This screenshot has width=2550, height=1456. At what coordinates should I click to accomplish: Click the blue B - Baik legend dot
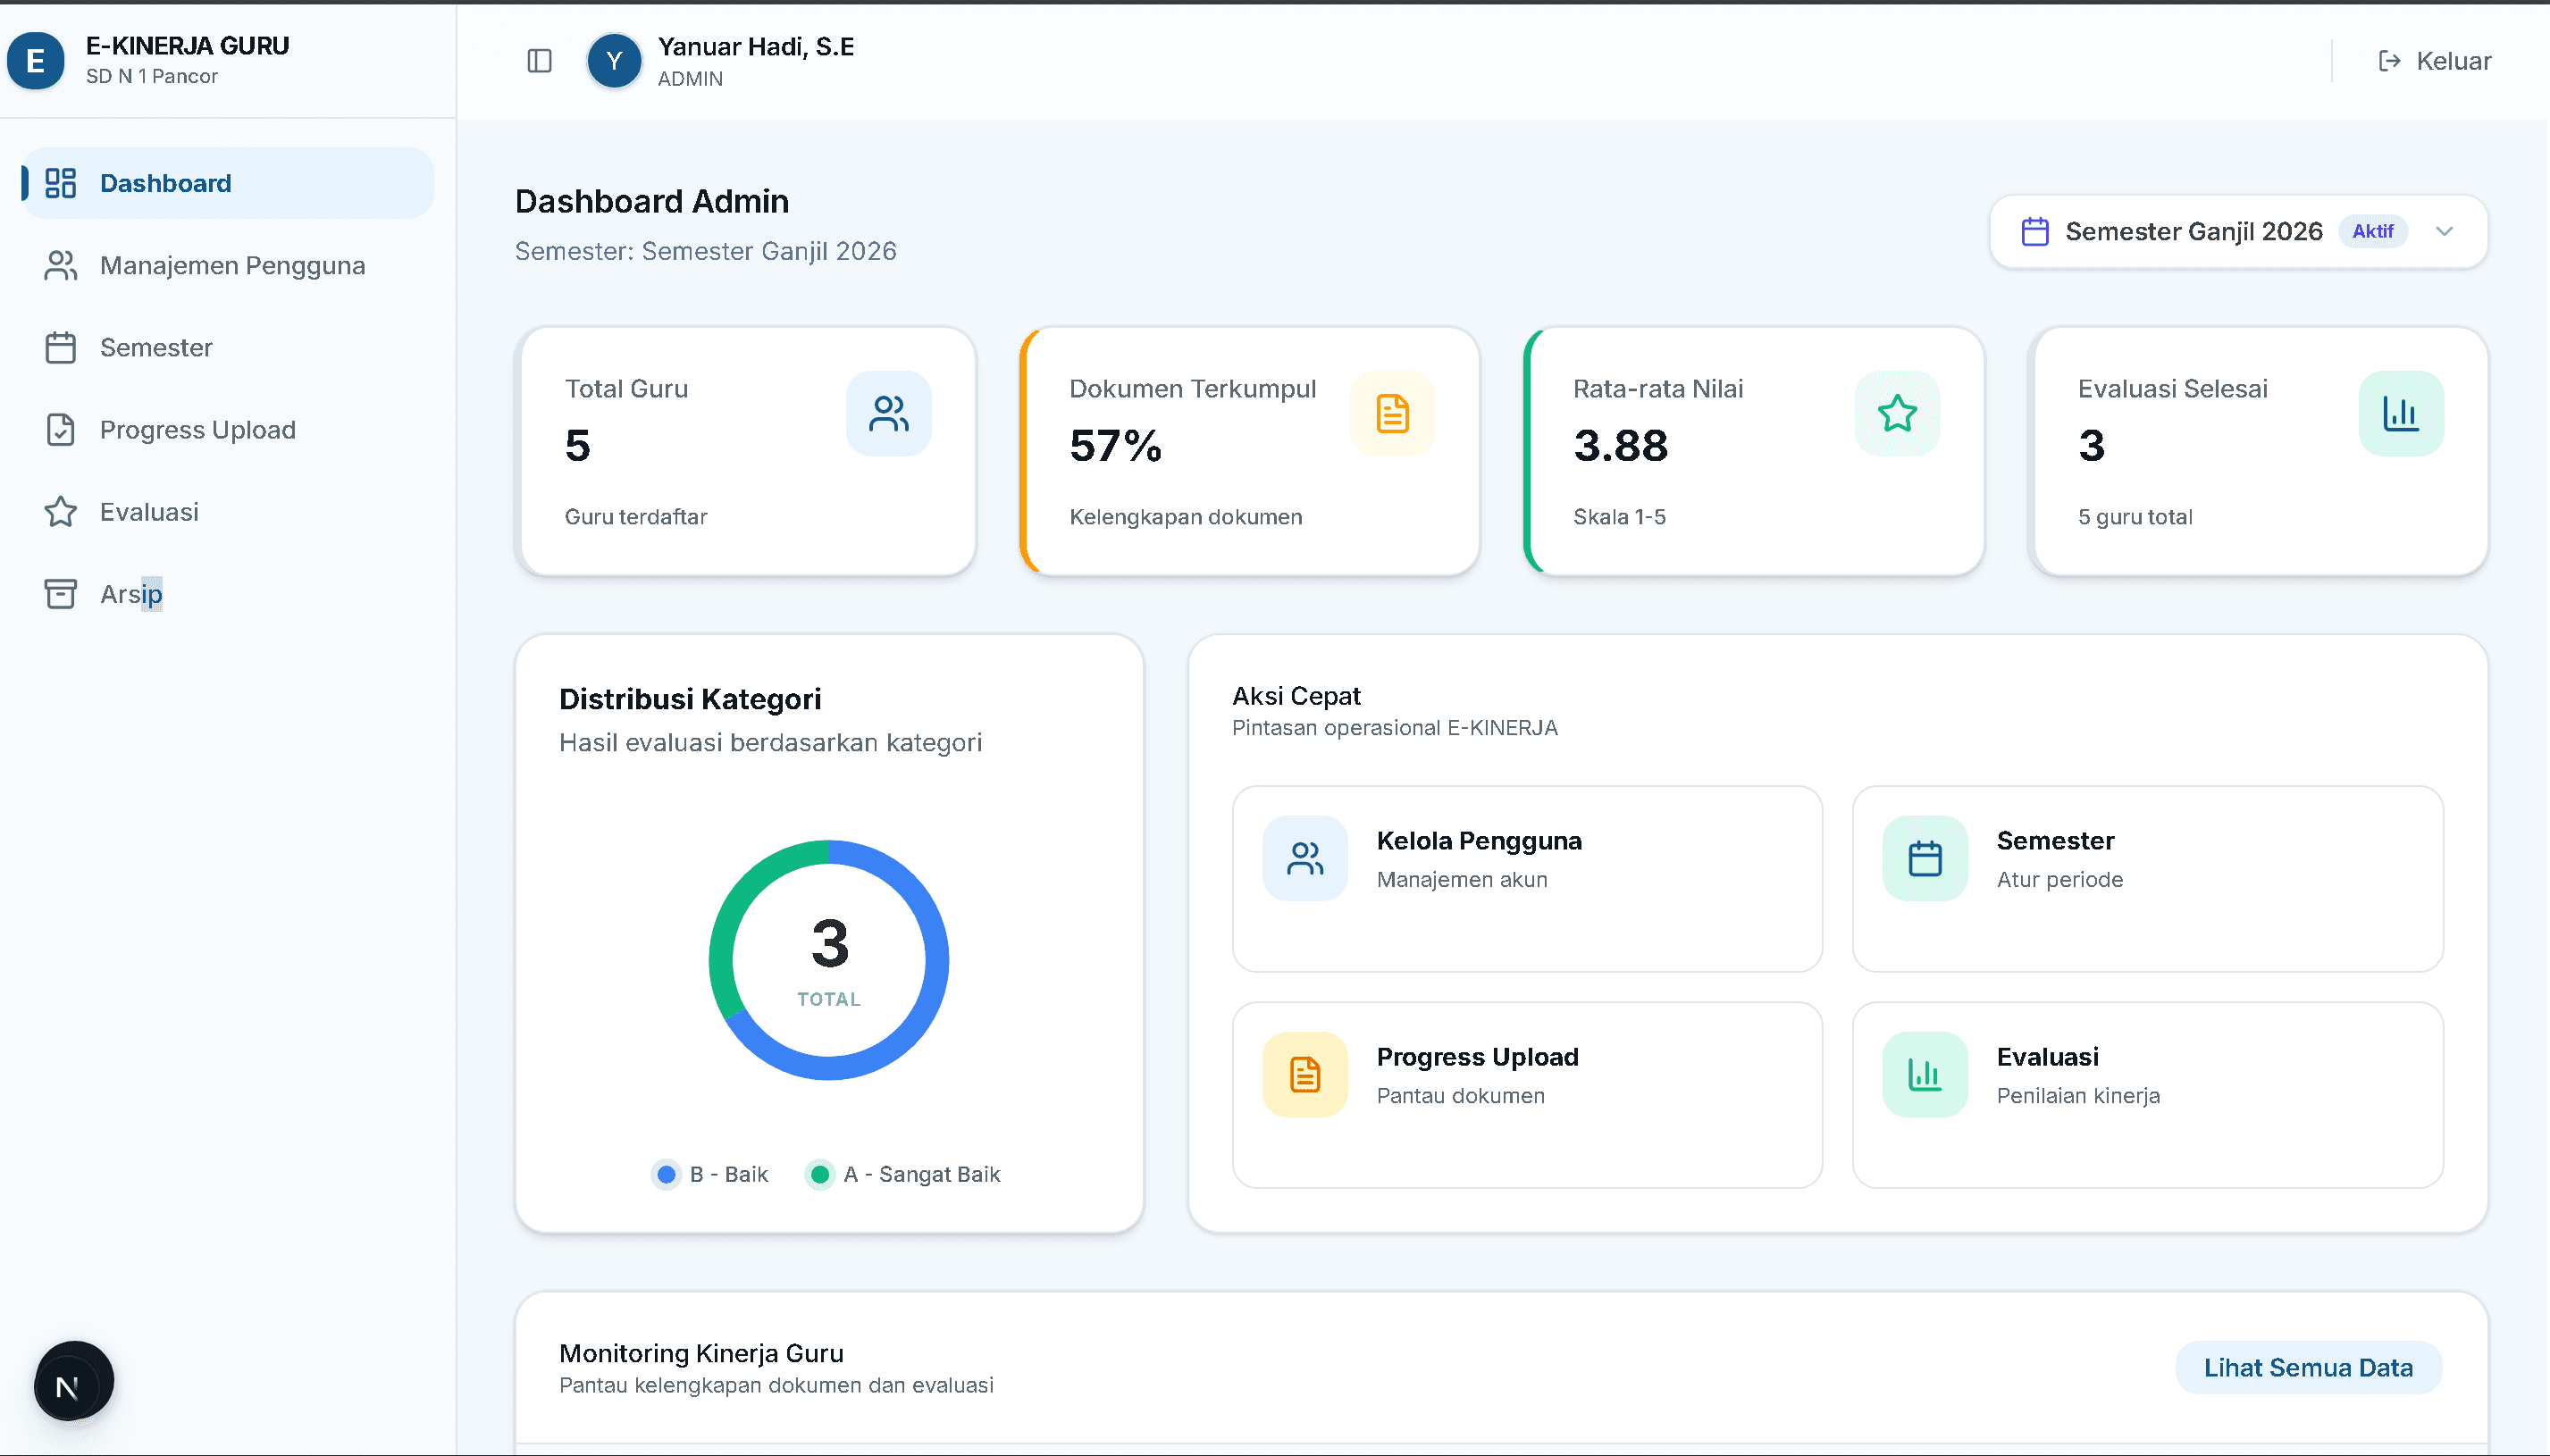(x=666, y=1174)
